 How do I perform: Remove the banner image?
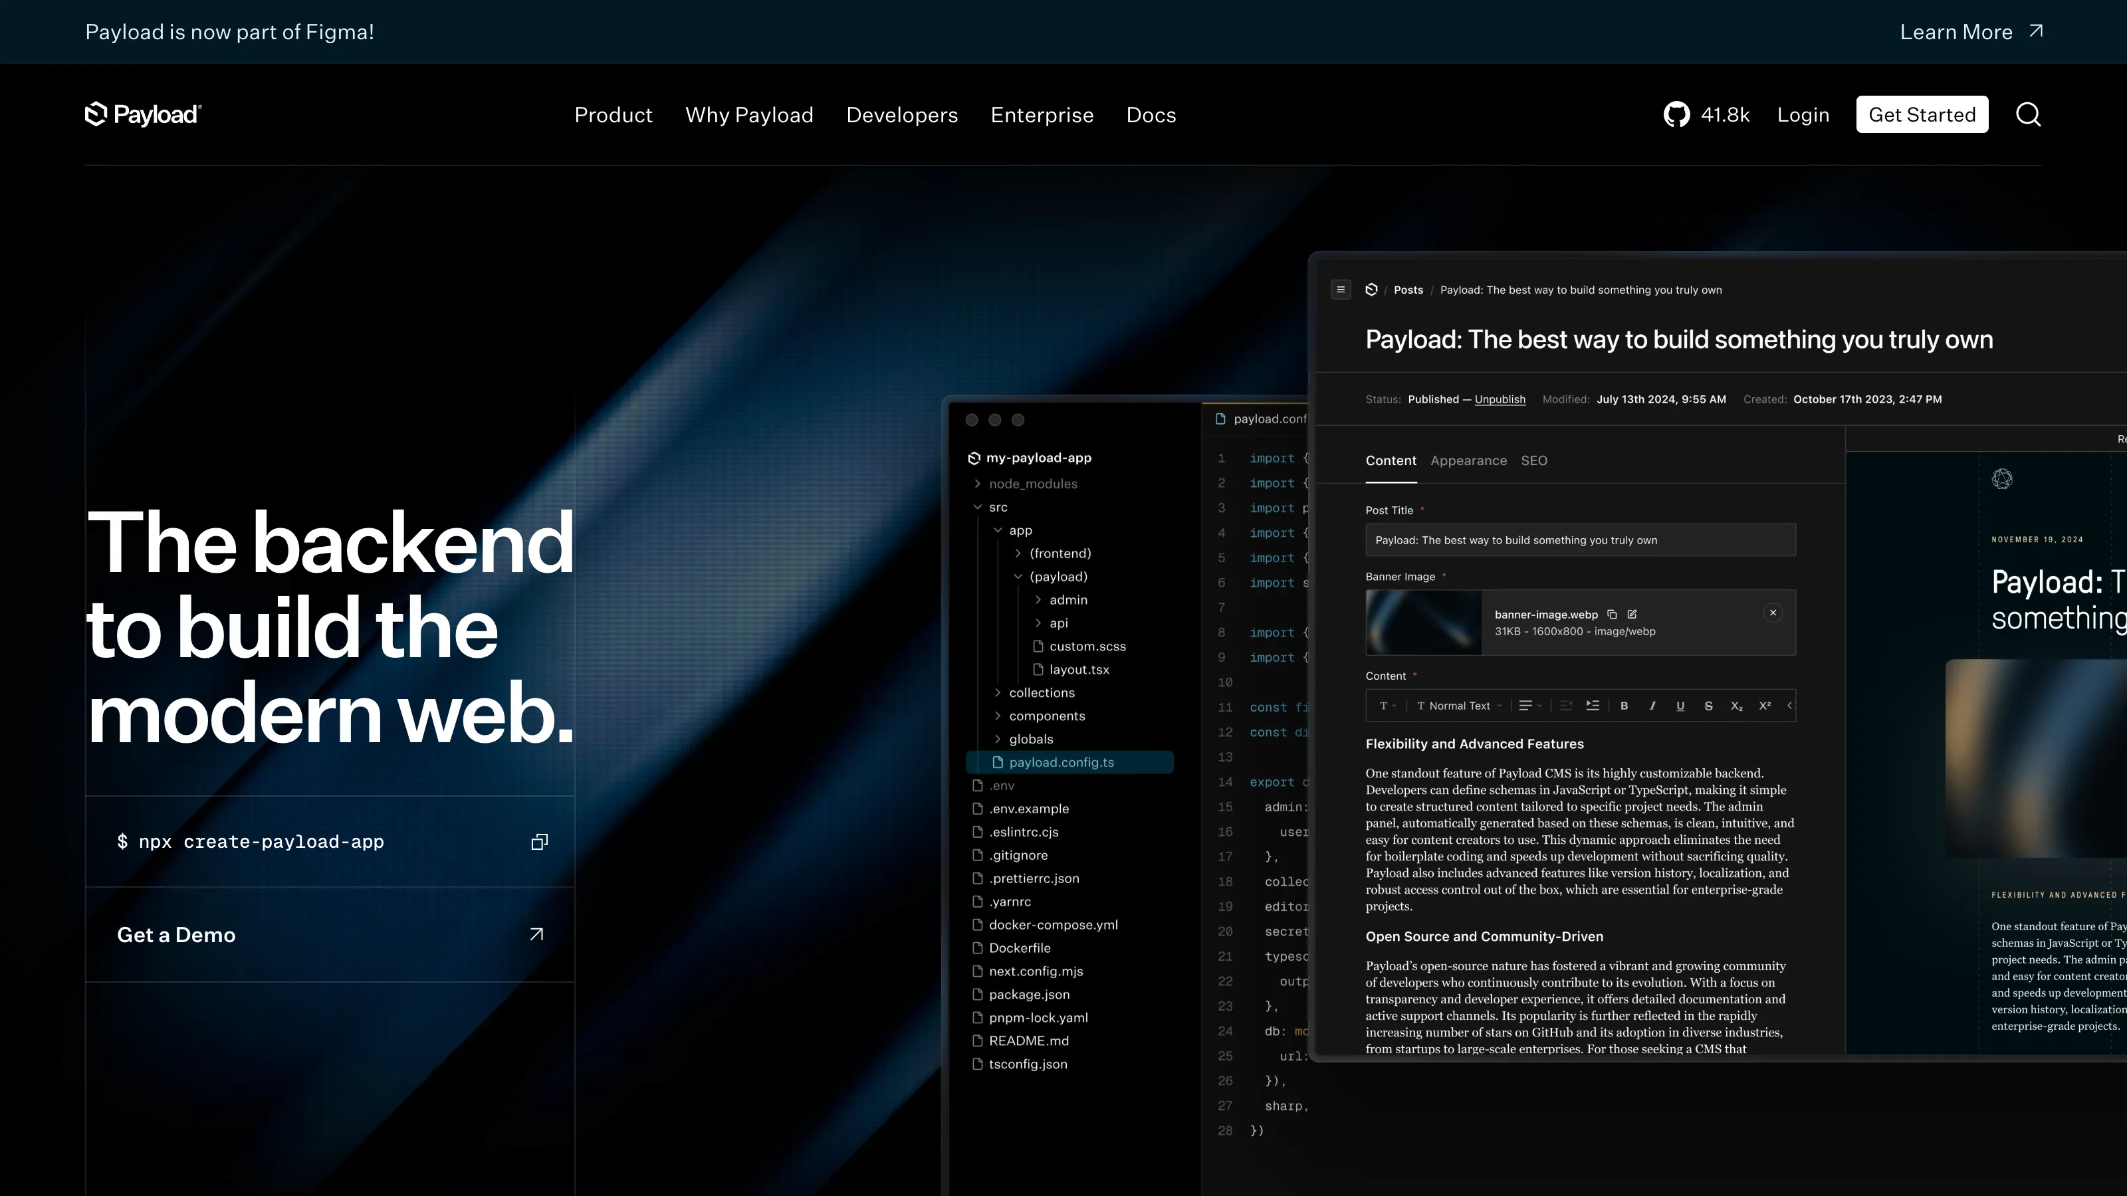1773,613
